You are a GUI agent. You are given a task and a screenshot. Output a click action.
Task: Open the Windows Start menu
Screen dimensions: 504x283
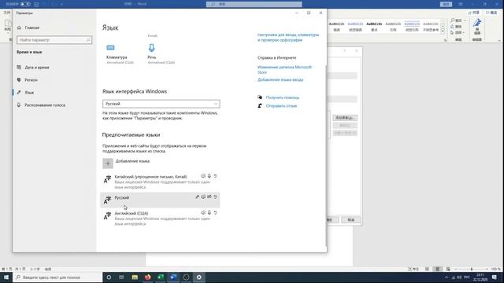(6, 277)
